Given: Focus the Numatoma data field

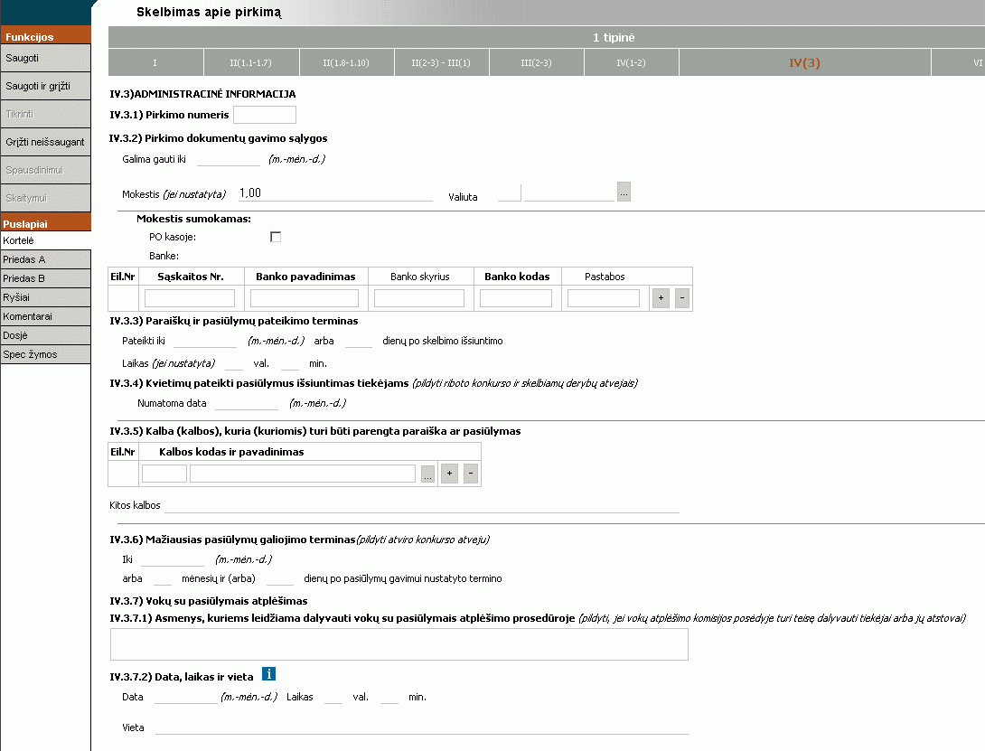Looking at the screenshot, I should tap(246, 403).
